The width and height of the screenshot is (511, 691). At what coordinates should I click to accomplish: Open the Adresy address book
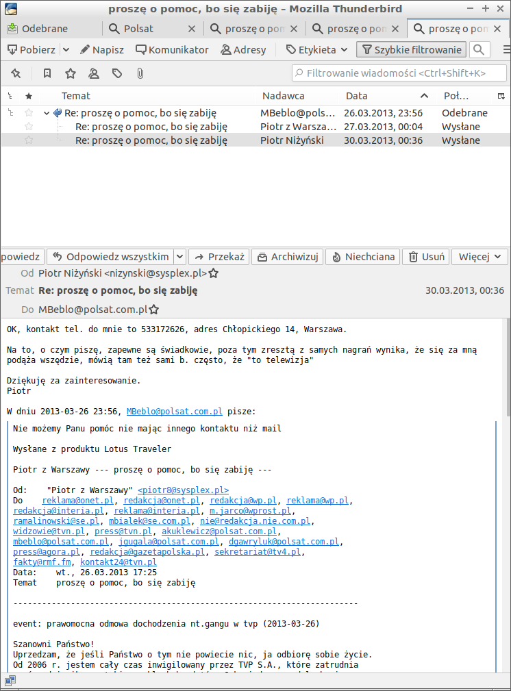point(243,50)
